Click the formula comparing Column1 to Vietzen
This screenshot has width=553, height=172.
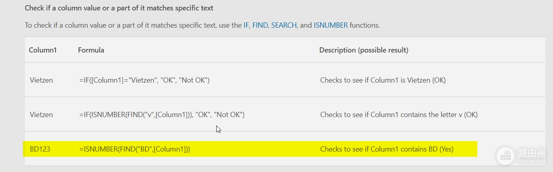tap(144, 80)
